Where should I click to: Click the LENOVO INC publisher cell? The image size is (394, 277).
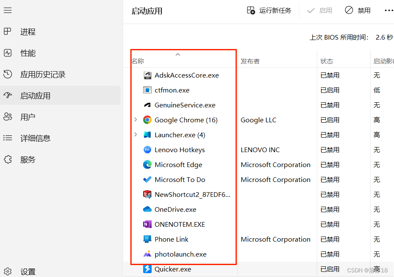pyautogui.click(x=260, y=150)
